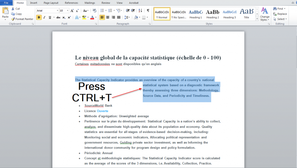Click the Numbering list icon
The image size is (297, 168).
(111, 11)
